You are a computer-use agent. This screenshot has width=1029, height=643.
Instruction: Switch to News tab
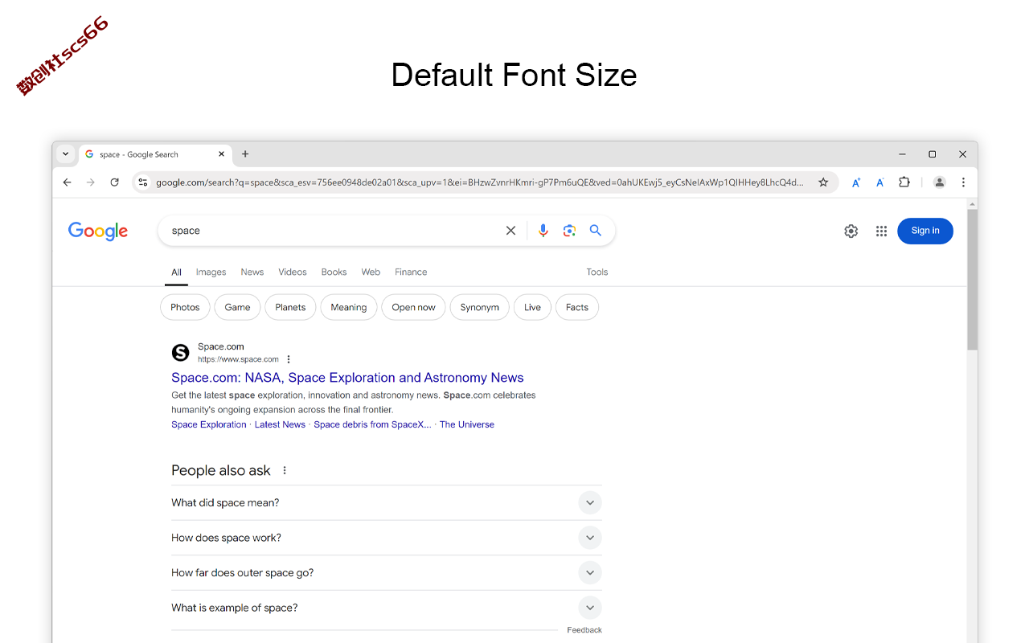[x=252, y=272]
